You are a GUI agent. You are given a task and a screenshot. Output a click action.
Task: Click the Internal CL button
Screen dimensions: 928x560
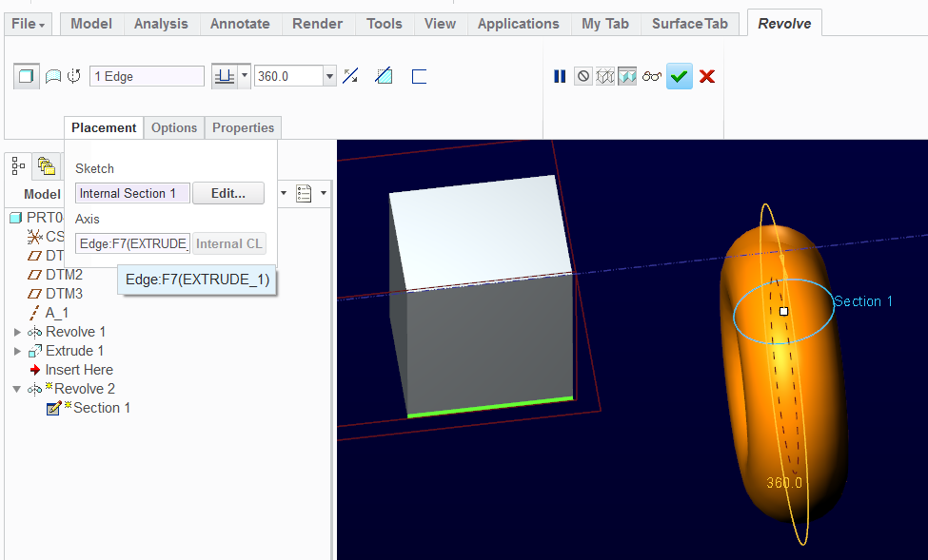[x=229, y=243]
